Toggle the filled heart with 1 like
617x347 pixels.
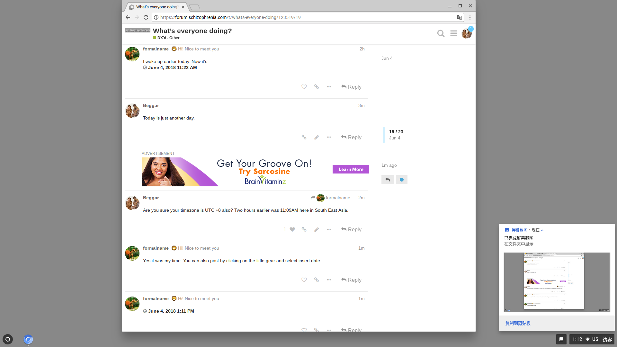[x=292, y=229]
